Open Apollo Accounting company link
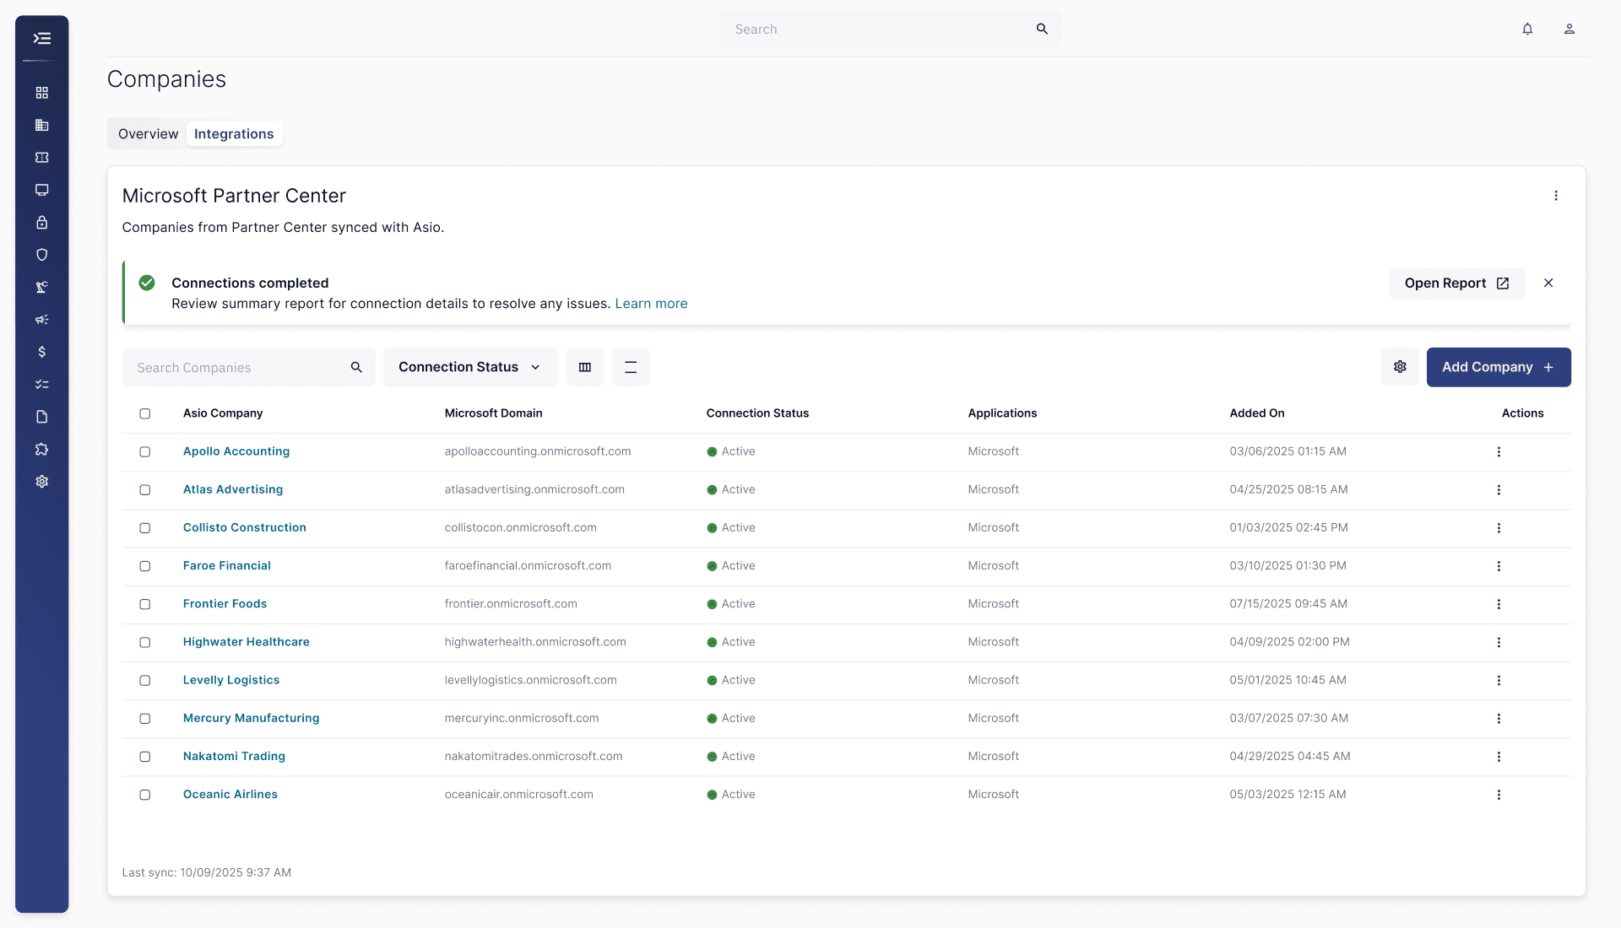 pos(236,451)
